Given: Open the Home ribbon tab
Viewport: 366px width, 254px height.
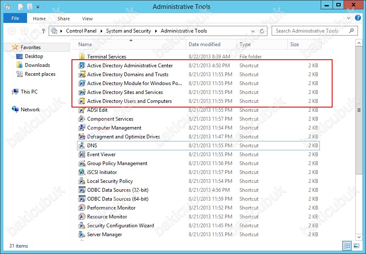Looking at the screenshot, I should [39, 19].
